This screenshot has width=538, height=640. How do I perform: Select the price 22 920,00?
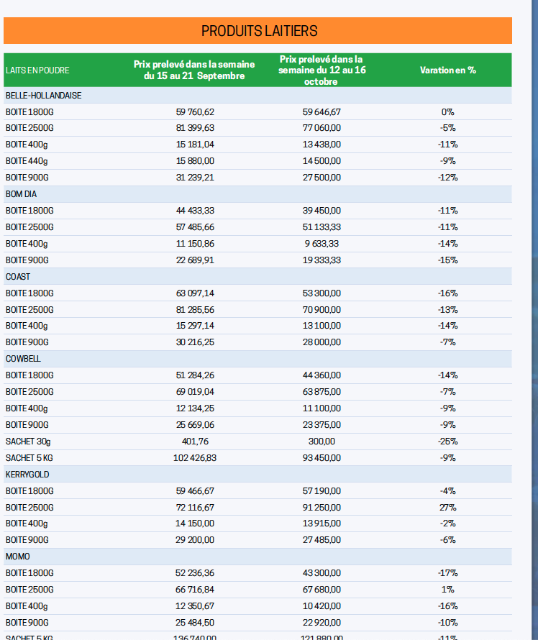click(322, 623)
